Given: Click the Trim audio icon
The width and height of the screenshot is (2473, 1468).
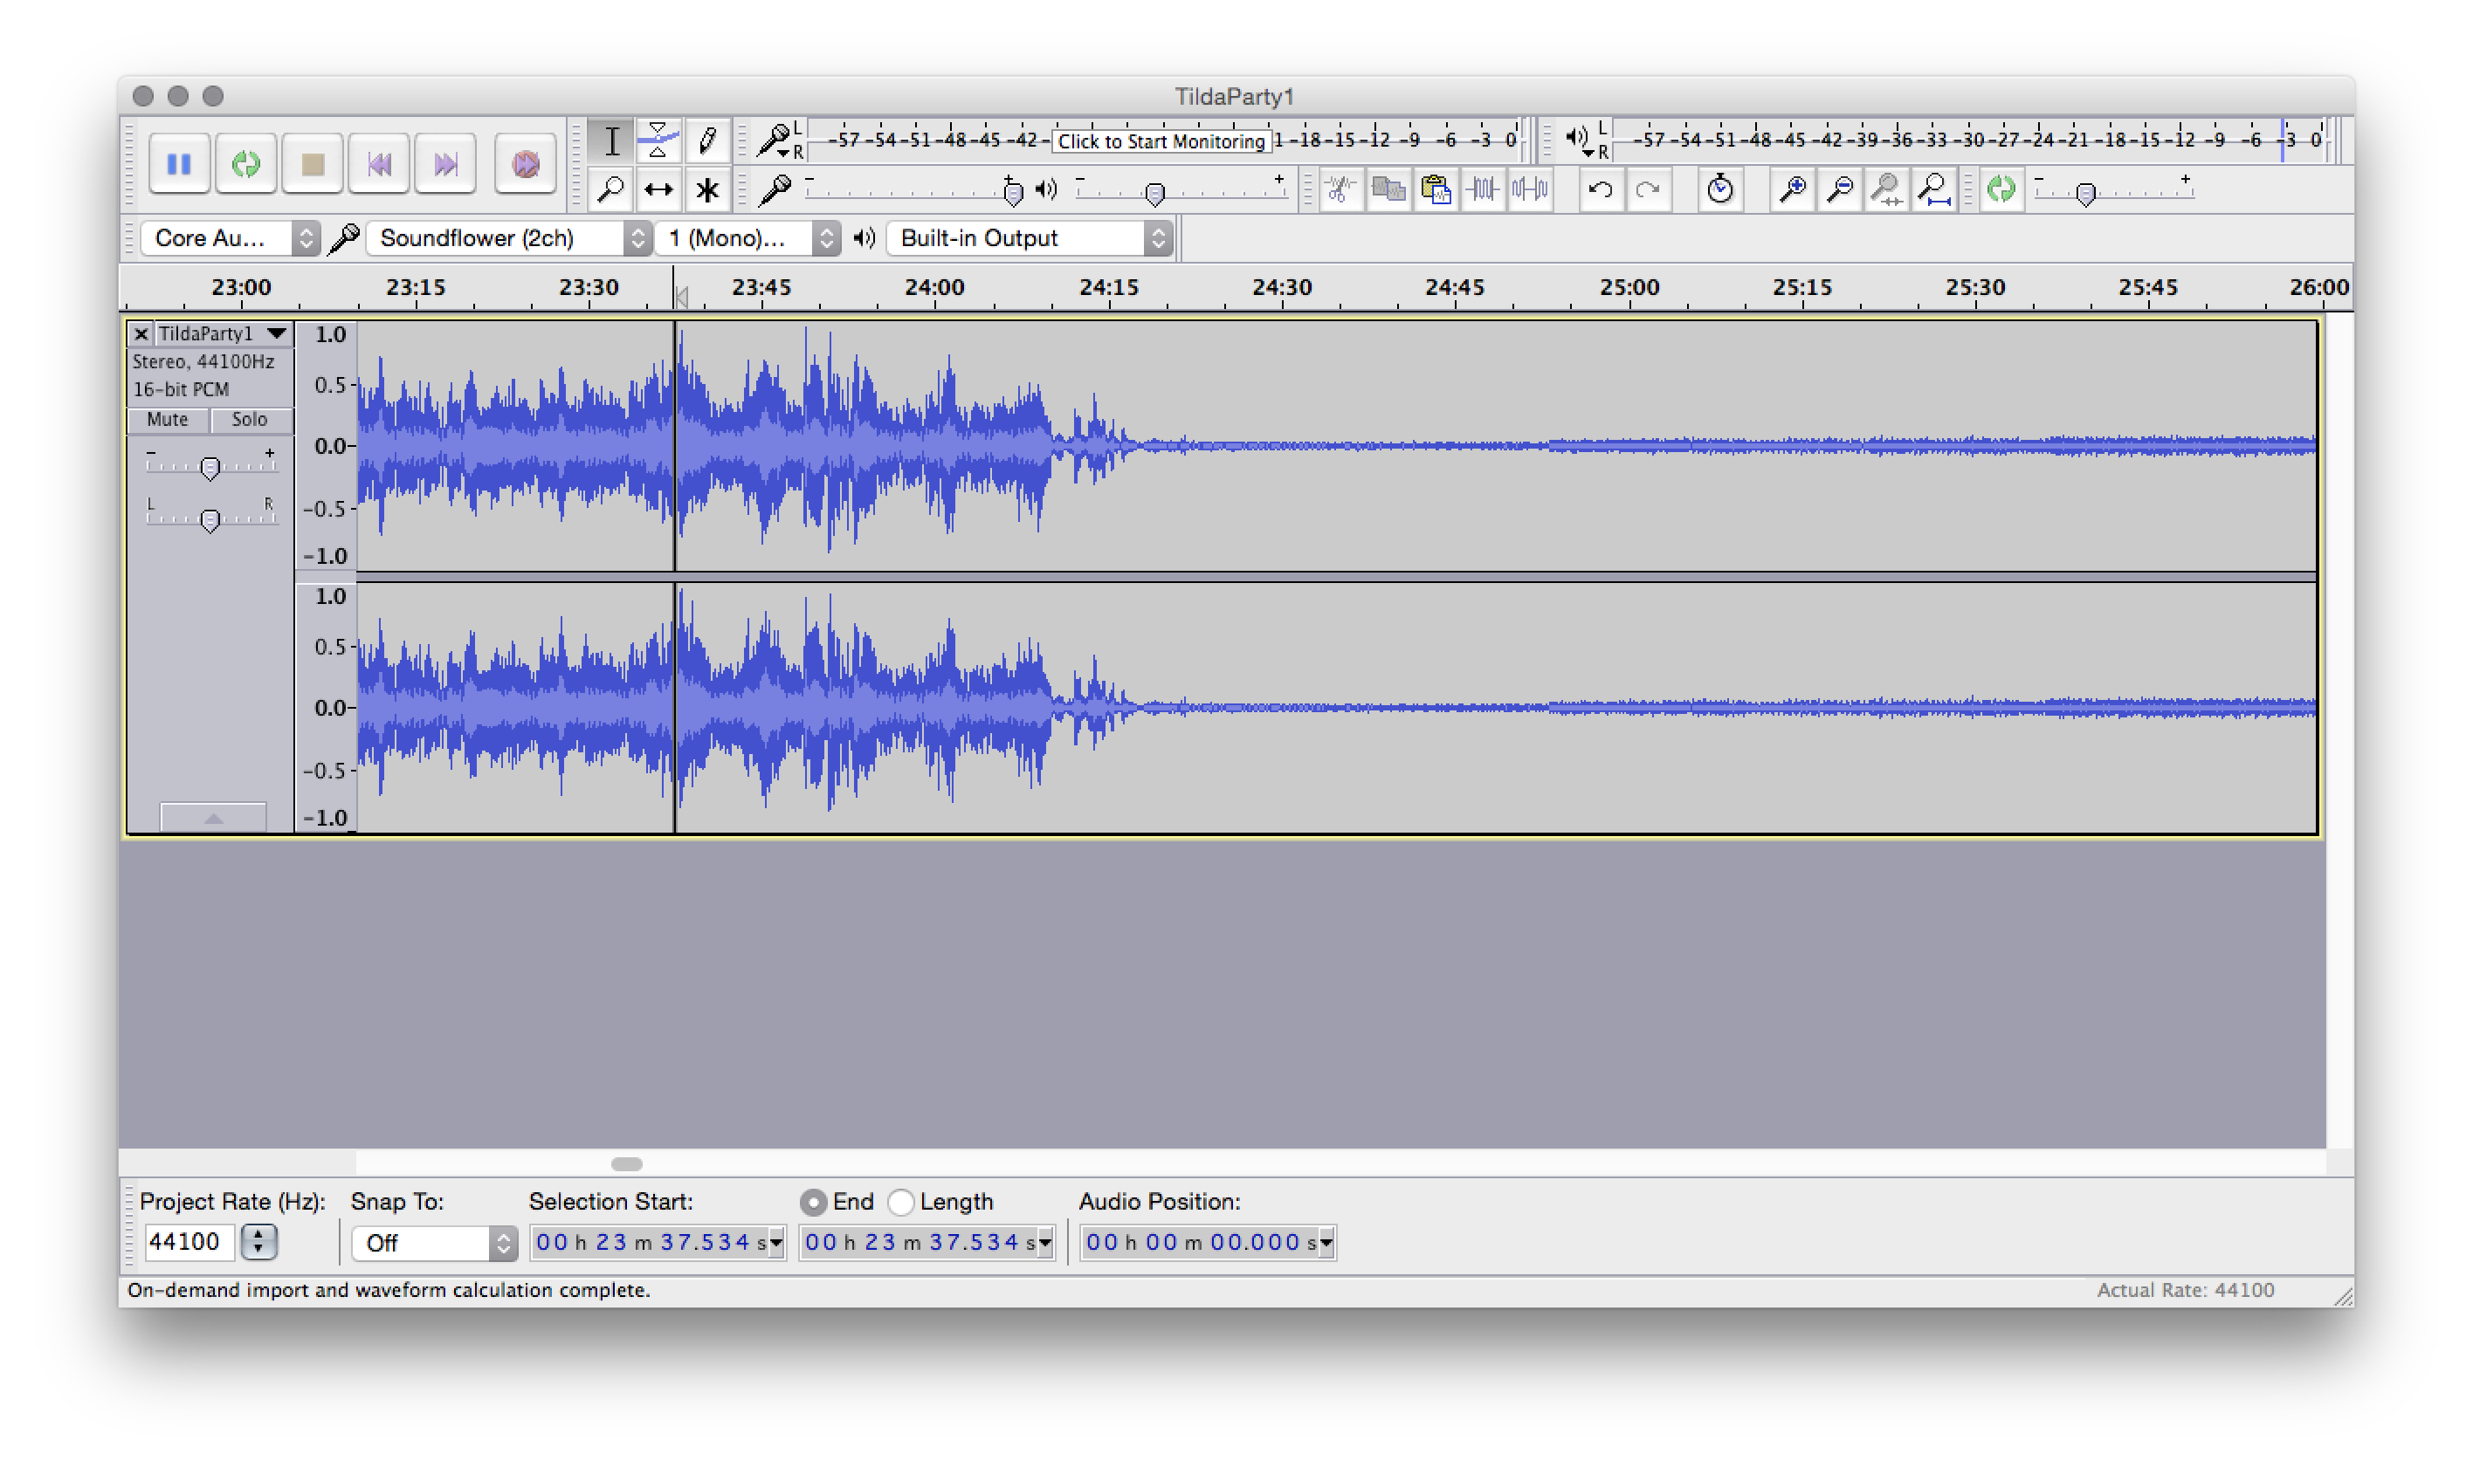Looking at the screenshot, I should 1483,189.
